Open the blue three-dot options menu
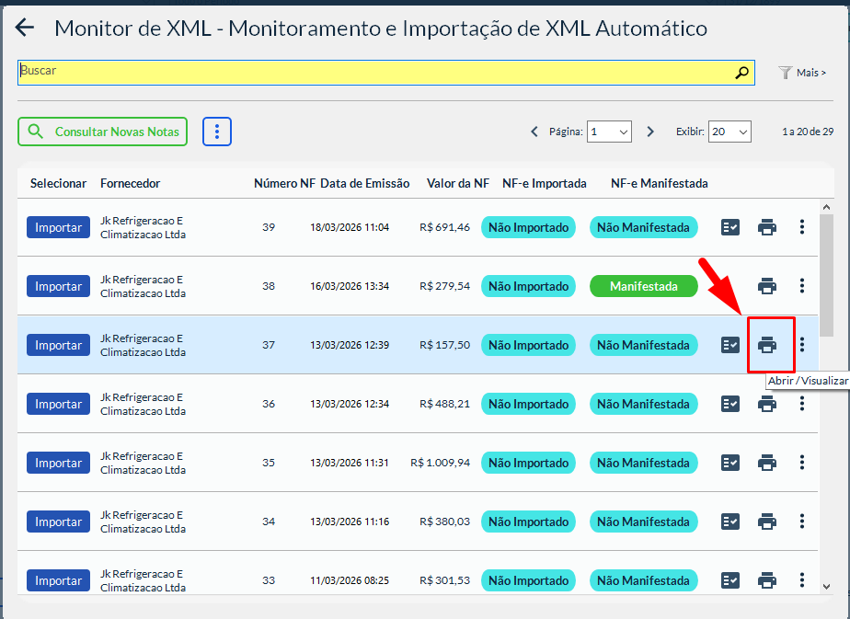The height and width of the screenshot is (619, 850). point(217,132)
